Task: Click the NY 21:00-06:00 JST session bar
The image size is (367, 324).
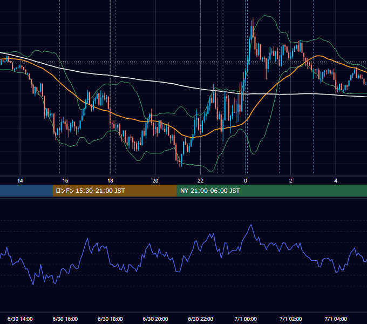Action: 271,191
